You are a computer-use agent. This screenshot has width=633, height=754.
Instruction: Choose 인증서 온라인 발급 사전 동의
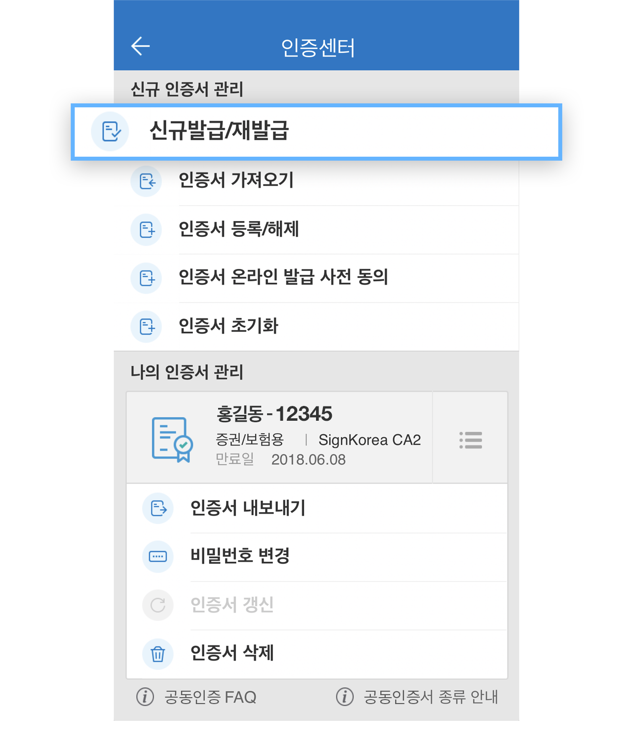(316, 278)
